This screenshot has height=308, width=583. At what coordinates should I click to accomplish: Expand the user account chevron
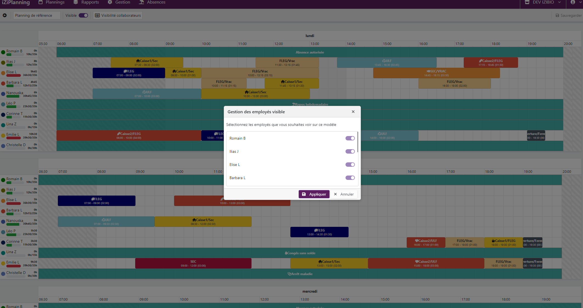pos(580,2)
